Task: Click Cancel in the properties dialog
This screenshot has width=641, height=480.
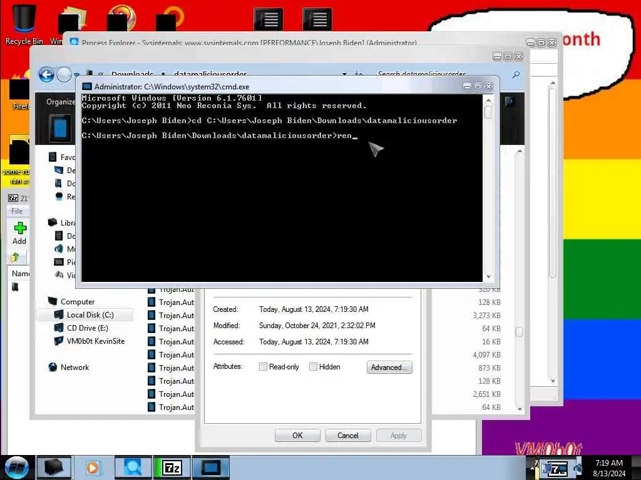Action: pyautogui.click(x=348, y=436)
